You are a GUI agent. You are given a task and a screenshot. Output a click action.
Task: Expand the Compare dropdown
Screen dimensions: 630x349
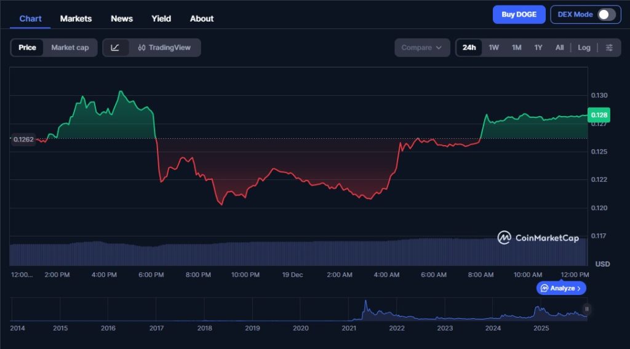[422, 47]
